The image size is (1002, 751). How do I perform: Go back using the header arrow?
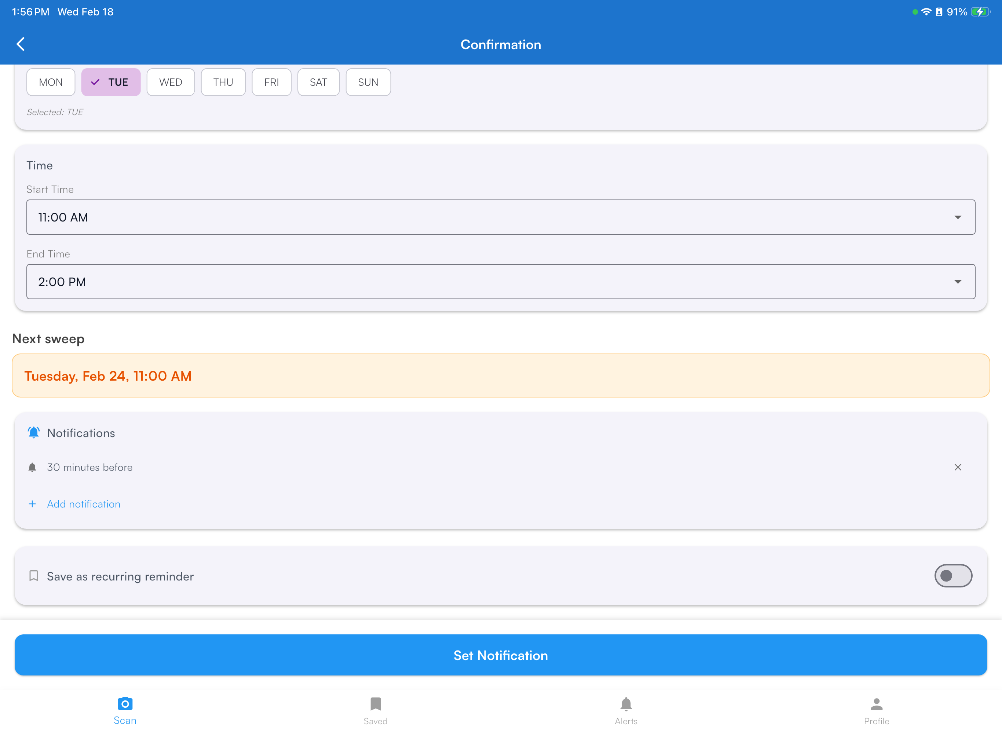[21, 44]
